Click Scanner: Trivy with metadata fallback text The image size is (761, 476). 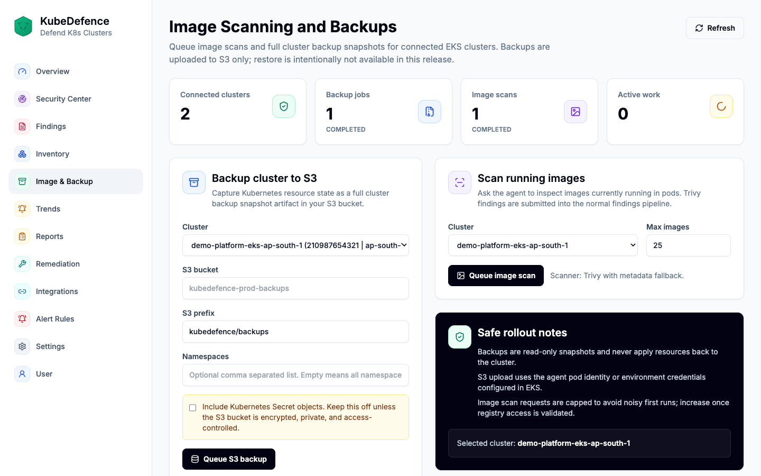pos(617,276)
